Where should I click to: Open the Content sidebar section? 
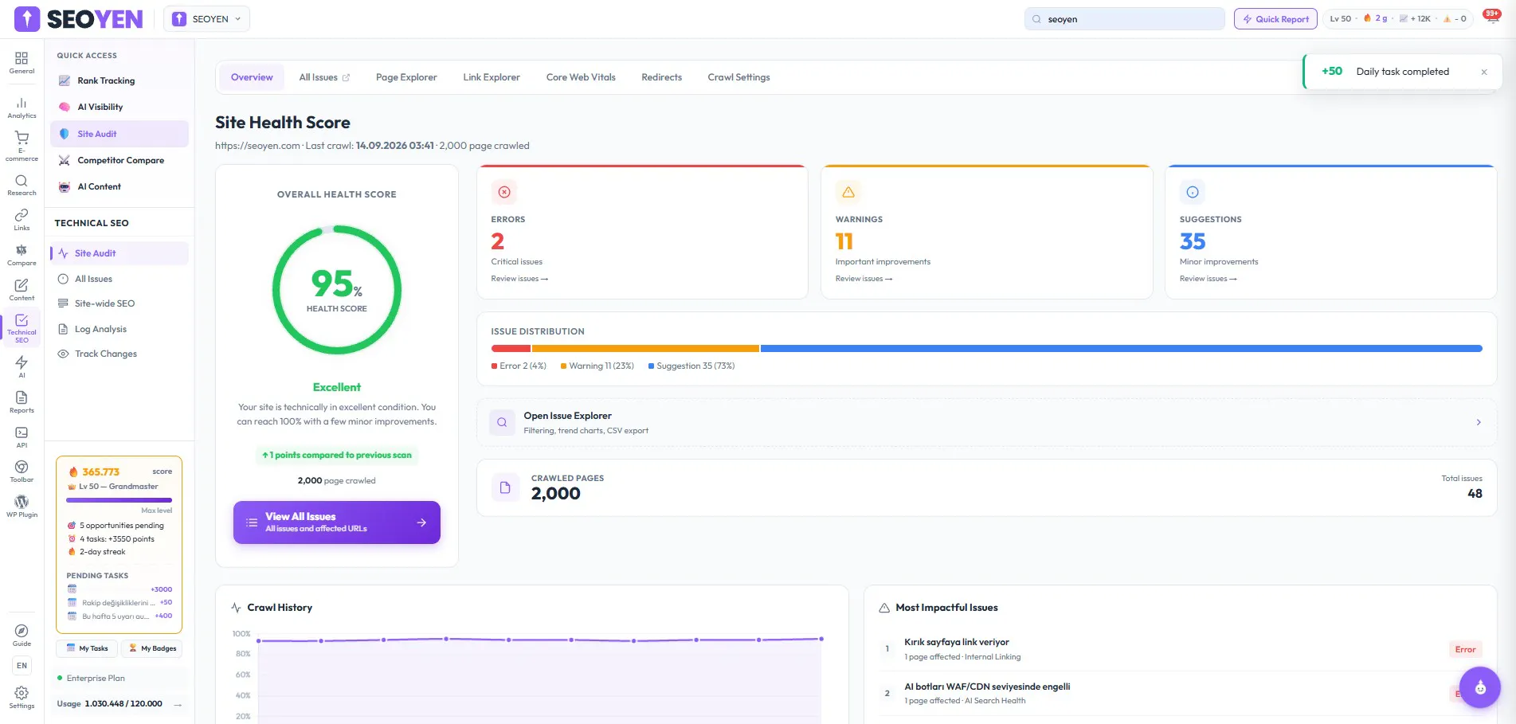tap(22, 290)
